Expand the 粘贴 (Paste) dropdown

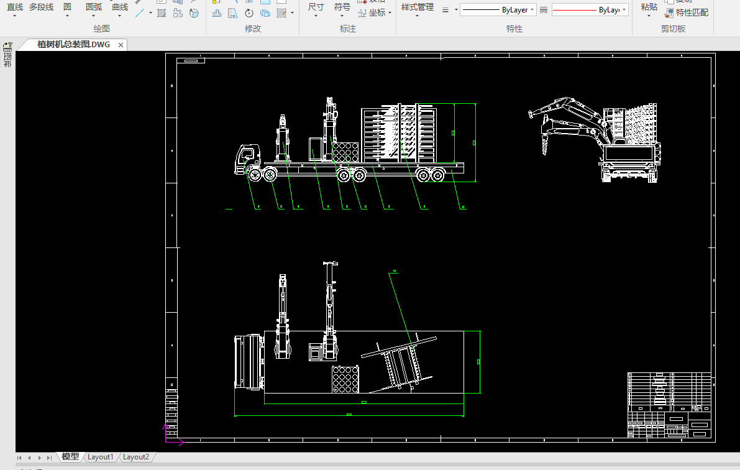(649, 15)
